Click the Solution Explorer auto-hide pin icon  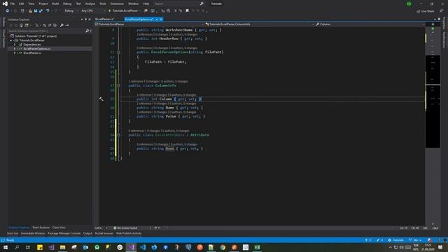pyautogui.click(x=85, y=20)
